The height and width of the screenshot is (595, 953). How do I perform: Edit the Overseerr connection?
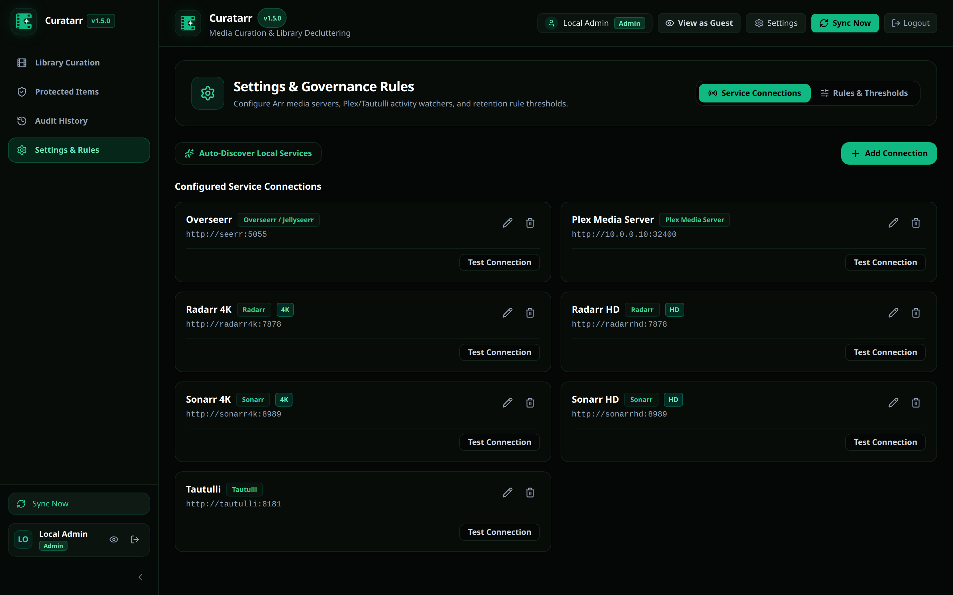507,223
